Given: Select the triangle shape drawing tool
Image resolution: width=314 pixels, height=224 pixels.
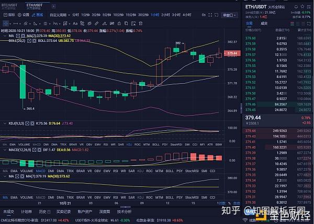Looking at the screenshot, I should pos(36,24).
